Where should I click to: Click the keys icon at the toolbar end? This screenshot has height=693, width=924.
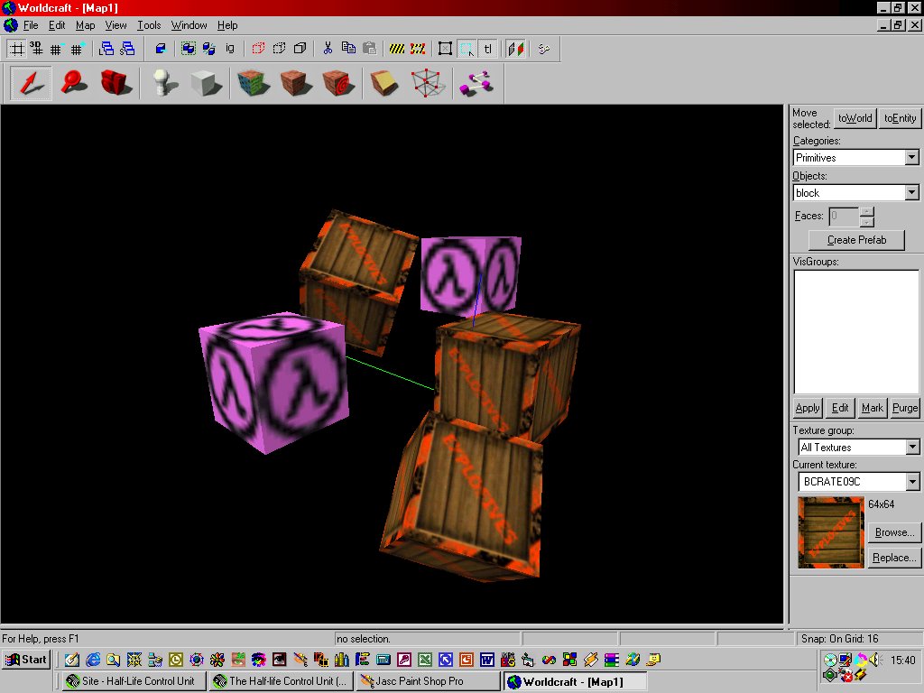tap(544, 49)
